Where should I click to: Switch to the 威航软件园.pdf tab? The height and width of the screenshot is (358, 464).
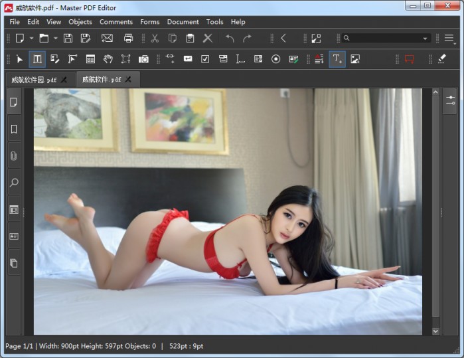33,80
